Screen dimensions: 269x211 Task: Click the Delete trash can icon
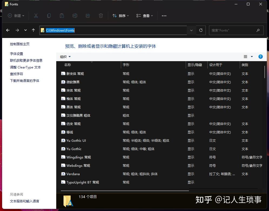pos(101,16)
